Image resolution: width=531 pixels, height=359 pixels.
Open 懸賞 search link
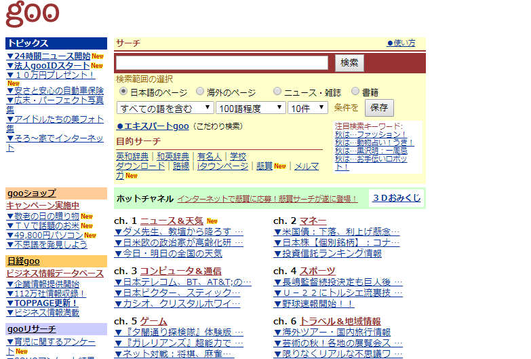pos(264,166)
